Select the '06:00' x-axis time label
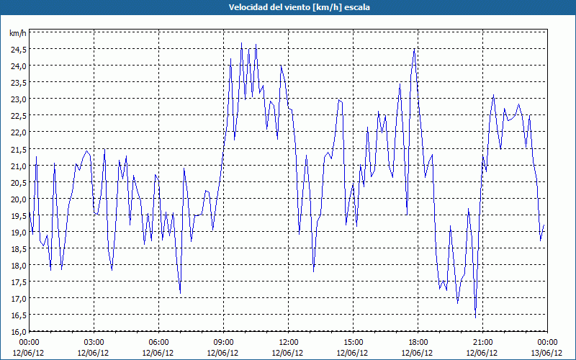 (158, 343)
